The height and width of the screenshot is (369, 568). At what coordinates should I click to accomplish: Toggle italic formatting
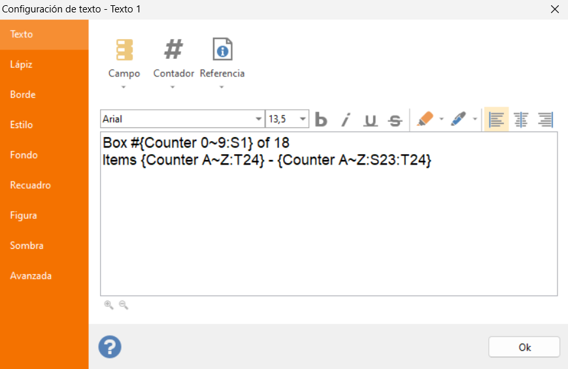click(x=346, y=120)
